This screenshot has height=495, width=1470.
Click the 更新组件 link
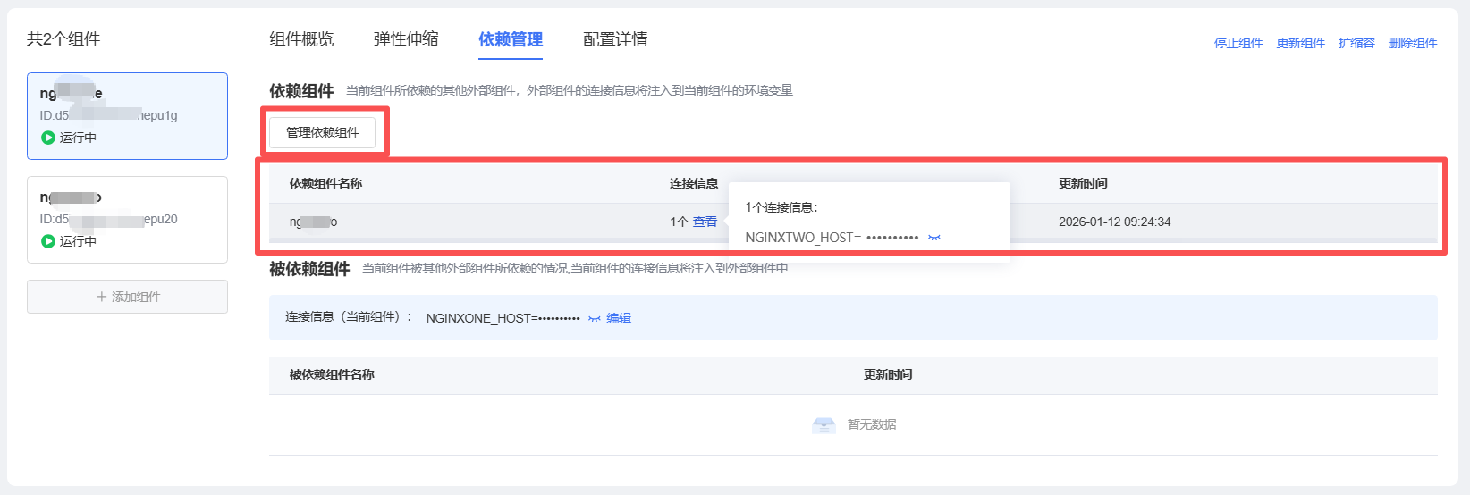pyautogui.click(x=1300, y=43)
